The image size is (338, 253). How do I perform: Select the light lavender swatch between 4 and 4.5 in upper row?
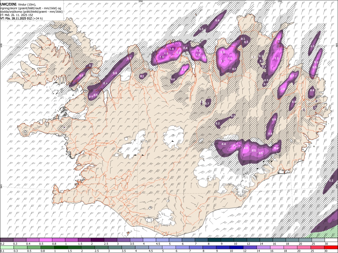pyautogui.click(x=149, y=240)
